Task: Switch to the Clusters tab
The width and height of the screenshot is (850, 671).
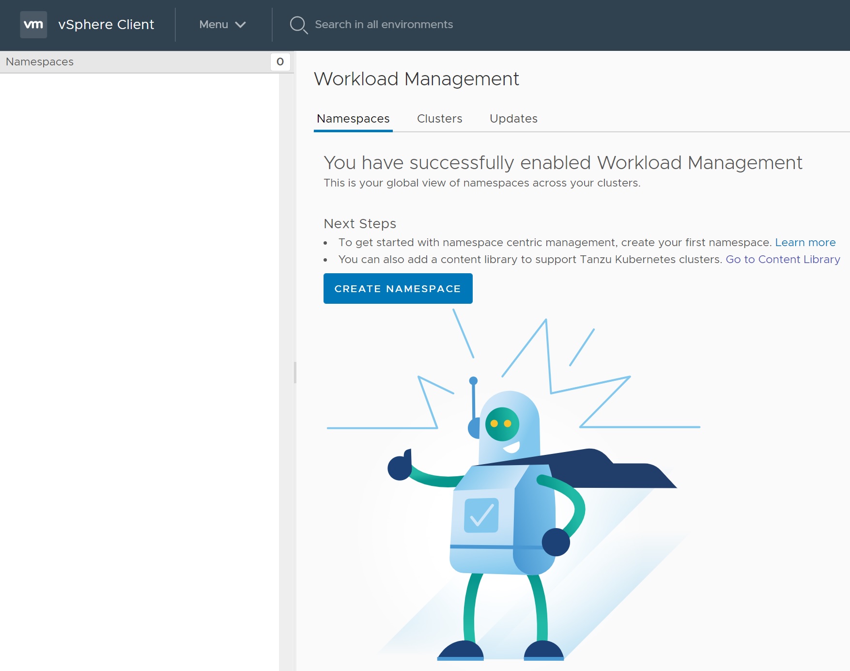Action: click(x=439, y=119)
